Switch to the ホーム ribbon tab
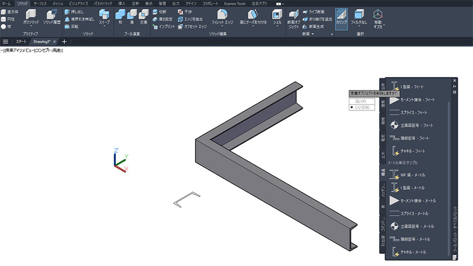This screenshot has height=266, width=473. [x=7, y=4]
